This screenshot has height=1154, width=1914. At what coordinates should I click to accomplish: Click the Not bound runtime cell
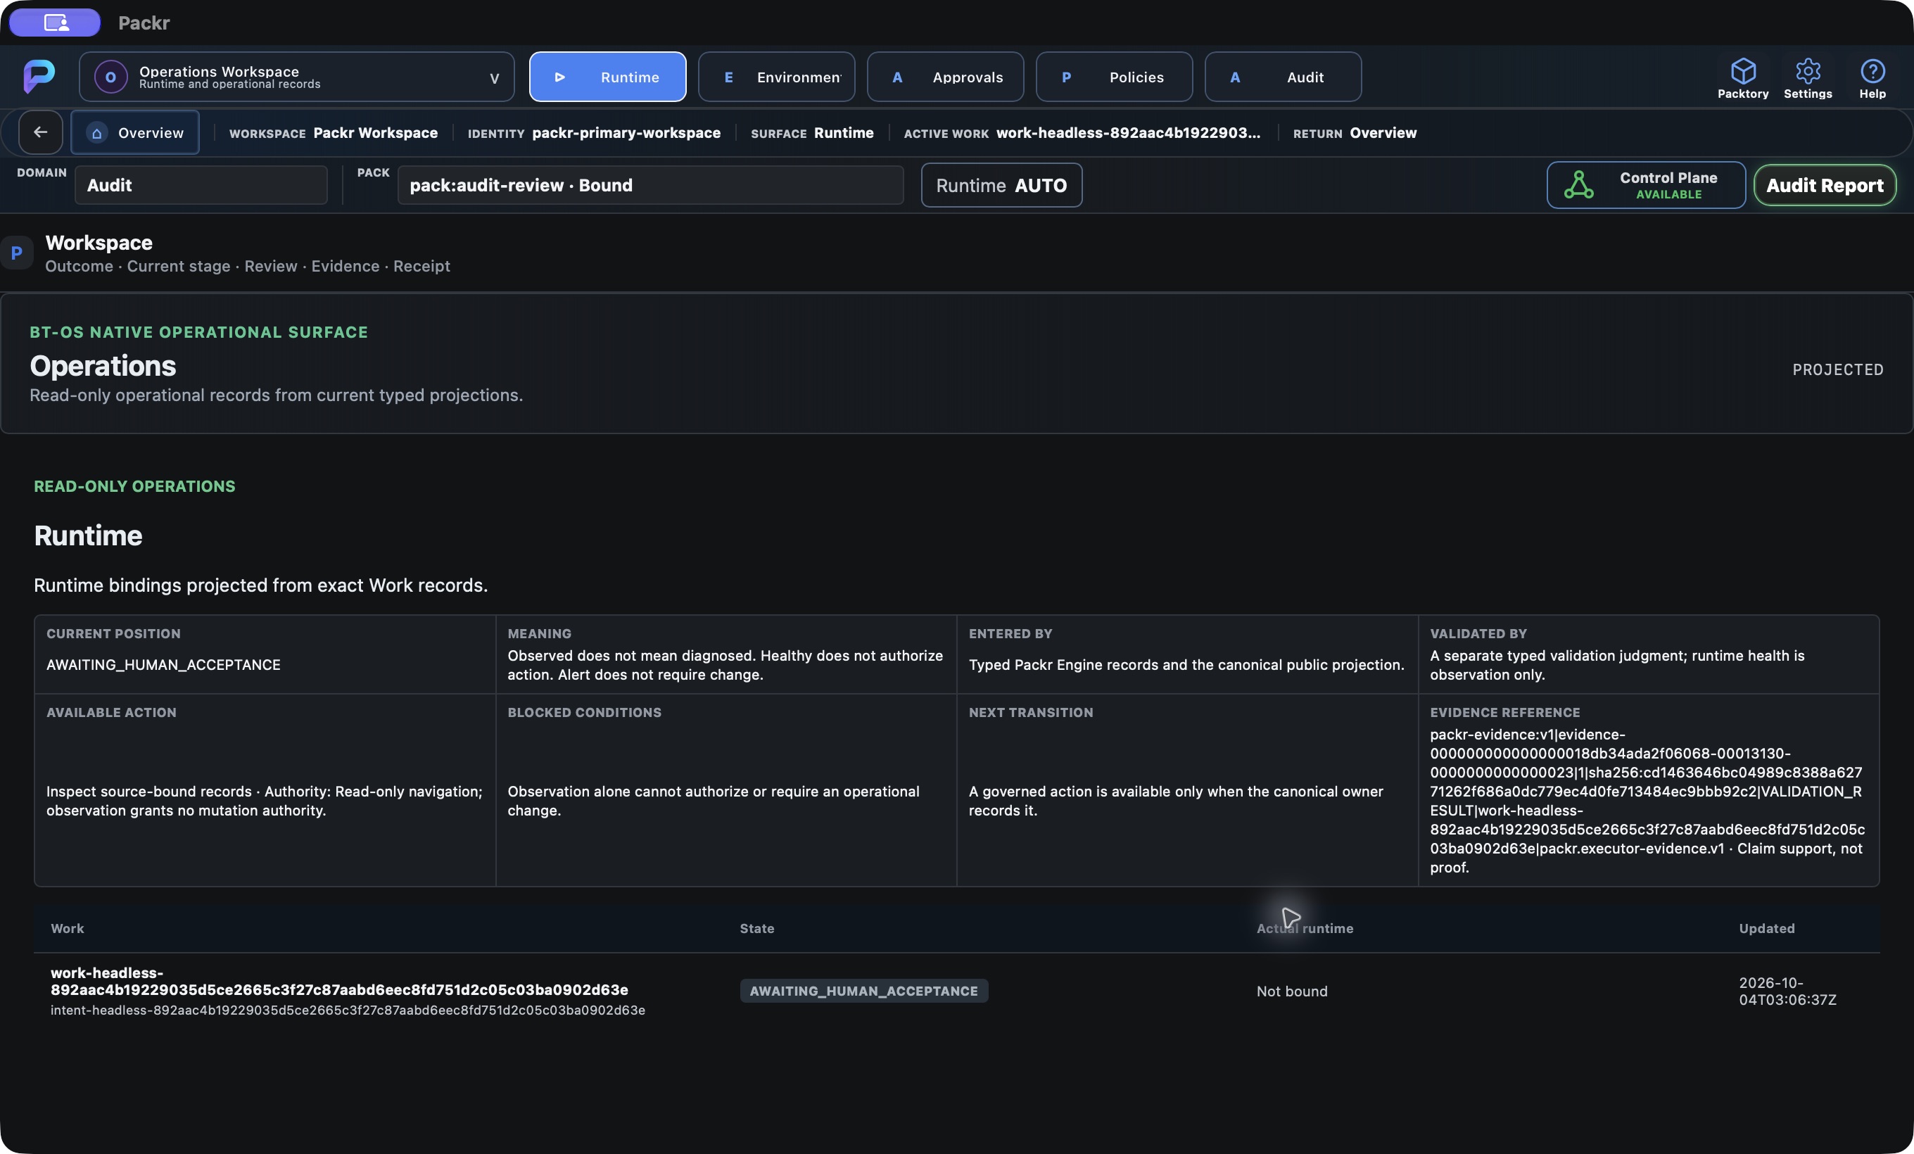coord(1292,991)
